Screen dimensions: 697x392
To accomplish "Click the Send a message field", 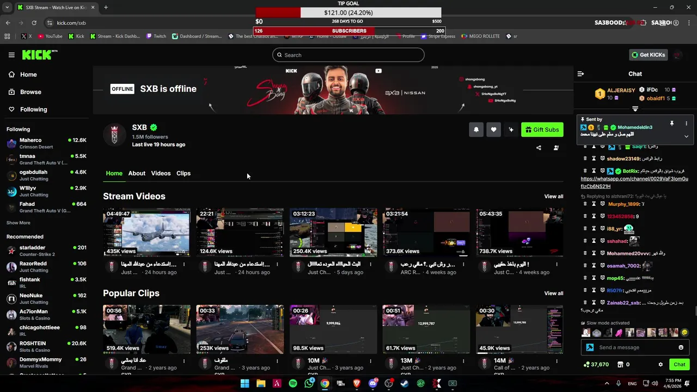I will [x=636, y=347].
